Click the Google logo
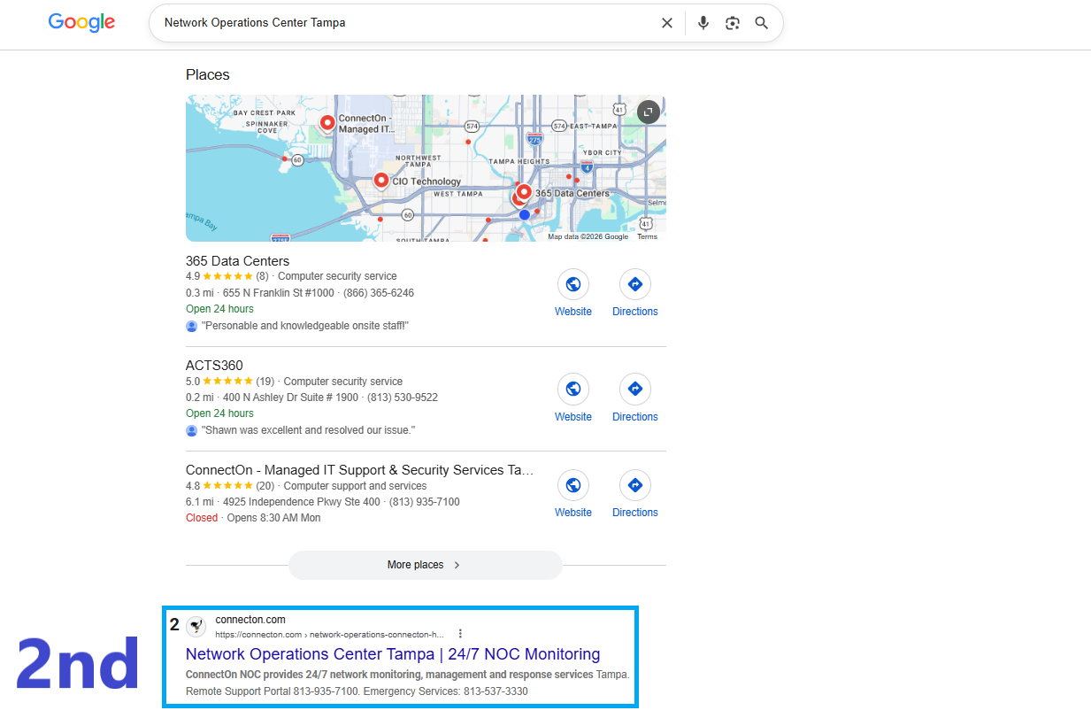Screen dimensions: 1091x718 tap(81, 23)
